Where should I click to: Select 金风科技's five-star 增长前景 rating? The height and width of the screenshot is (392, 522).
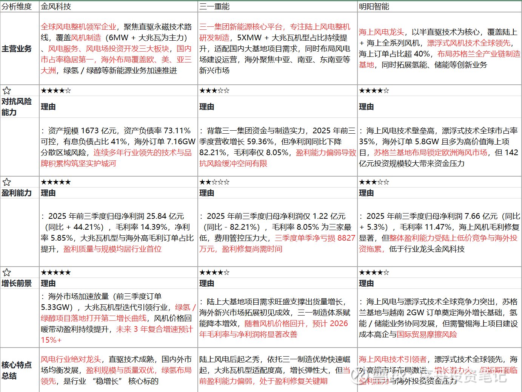(x=56, y=273)
